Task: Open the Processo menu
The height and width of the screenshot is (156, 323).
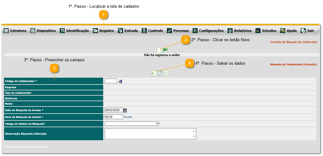Action: [178, 31]
